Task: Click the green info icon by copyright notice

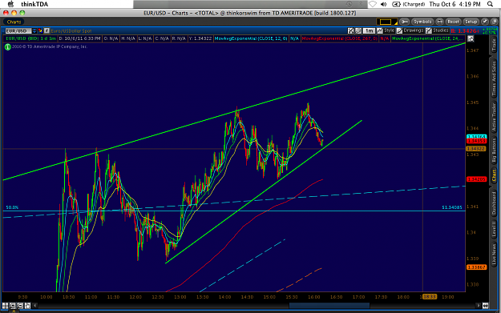Action: click(x=8, y=46)
